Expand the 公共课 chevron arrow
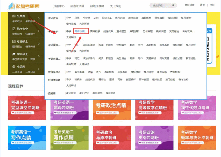 click(x=39, y=18)
